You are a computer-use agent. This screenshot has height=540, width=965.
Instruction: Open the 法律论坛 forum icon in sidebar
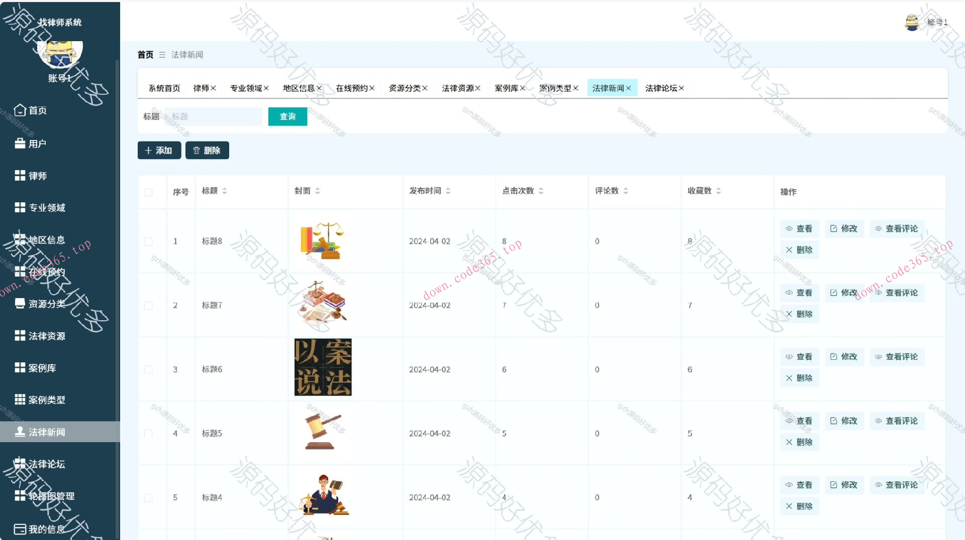(20, 464)
